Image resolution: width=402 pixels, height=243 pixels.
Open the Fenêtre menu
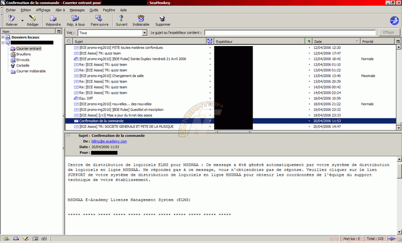(x=109, y=10)
